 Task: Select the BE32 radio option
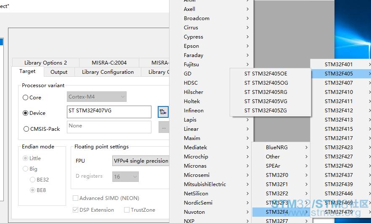click(33, 180)
